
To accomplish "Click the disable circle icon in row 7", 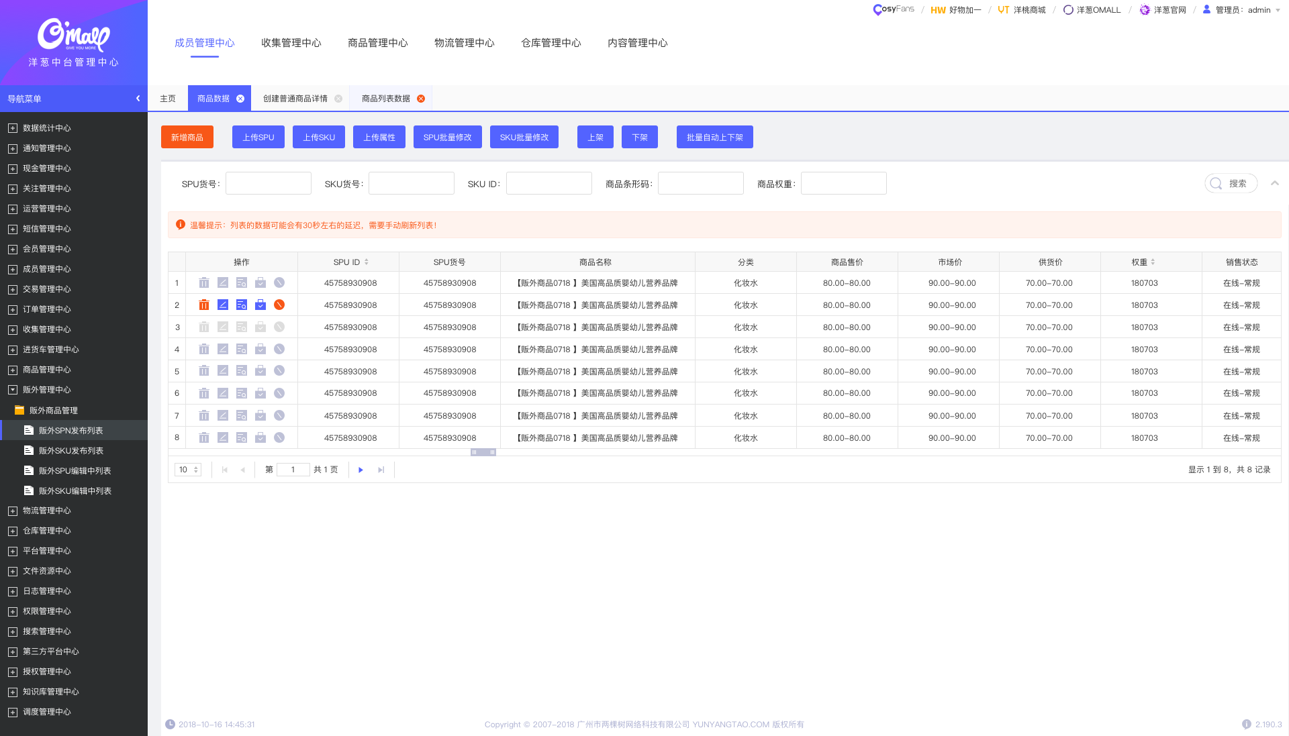I will tap(279, 416).
